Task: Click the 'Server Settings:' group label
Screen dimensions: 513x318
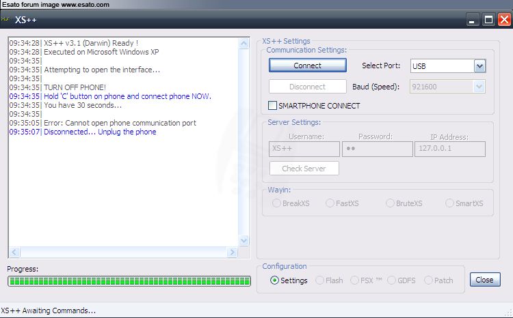Action: click(294, 122)
